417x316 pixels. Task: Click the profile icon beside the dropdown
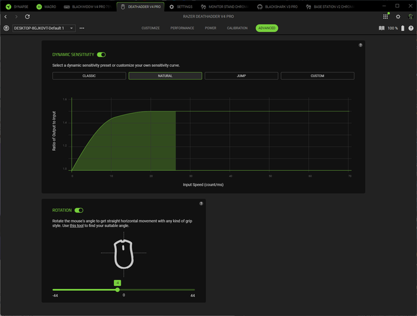coord(6,28)
